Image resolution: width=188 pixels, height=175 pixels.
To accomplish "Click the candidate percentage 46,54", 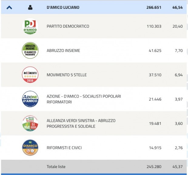I will 177,8.
